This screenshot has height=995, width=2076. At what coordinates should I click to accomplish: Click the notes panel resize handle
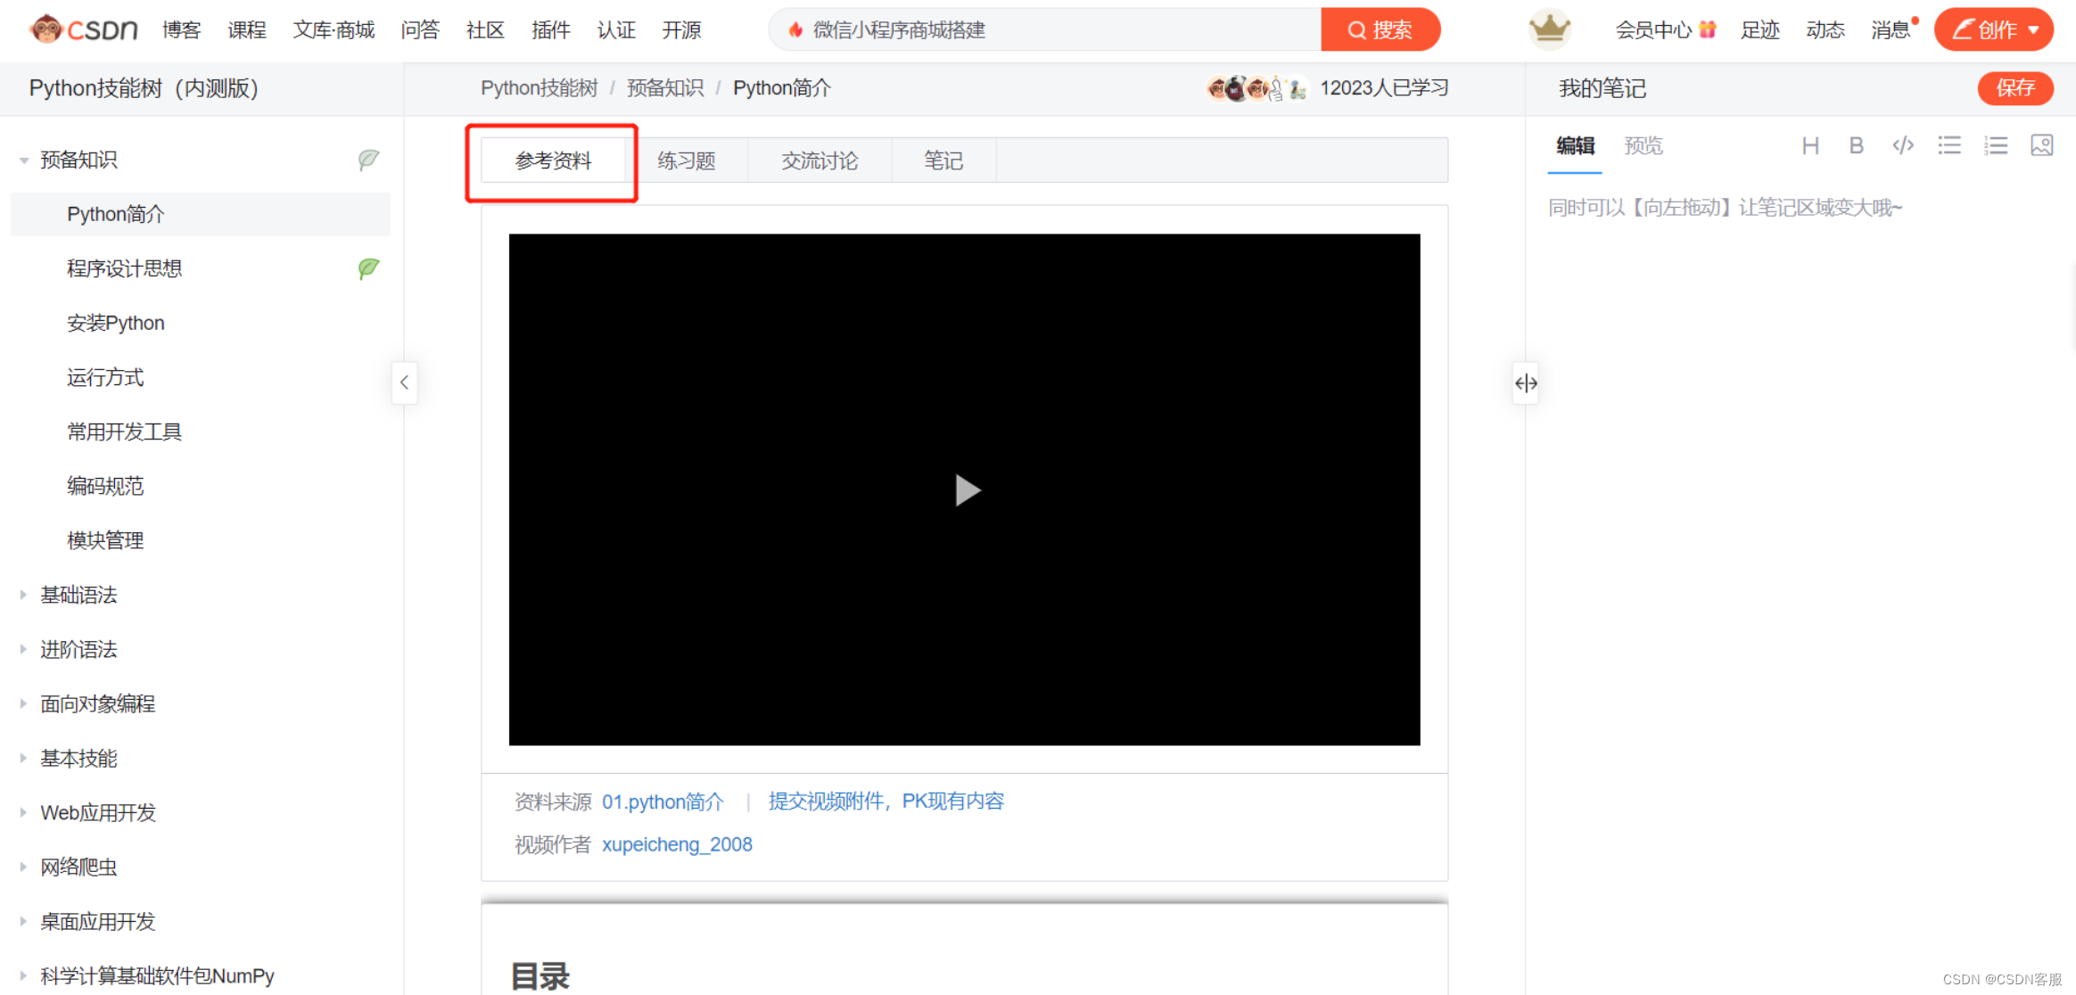1525,383
